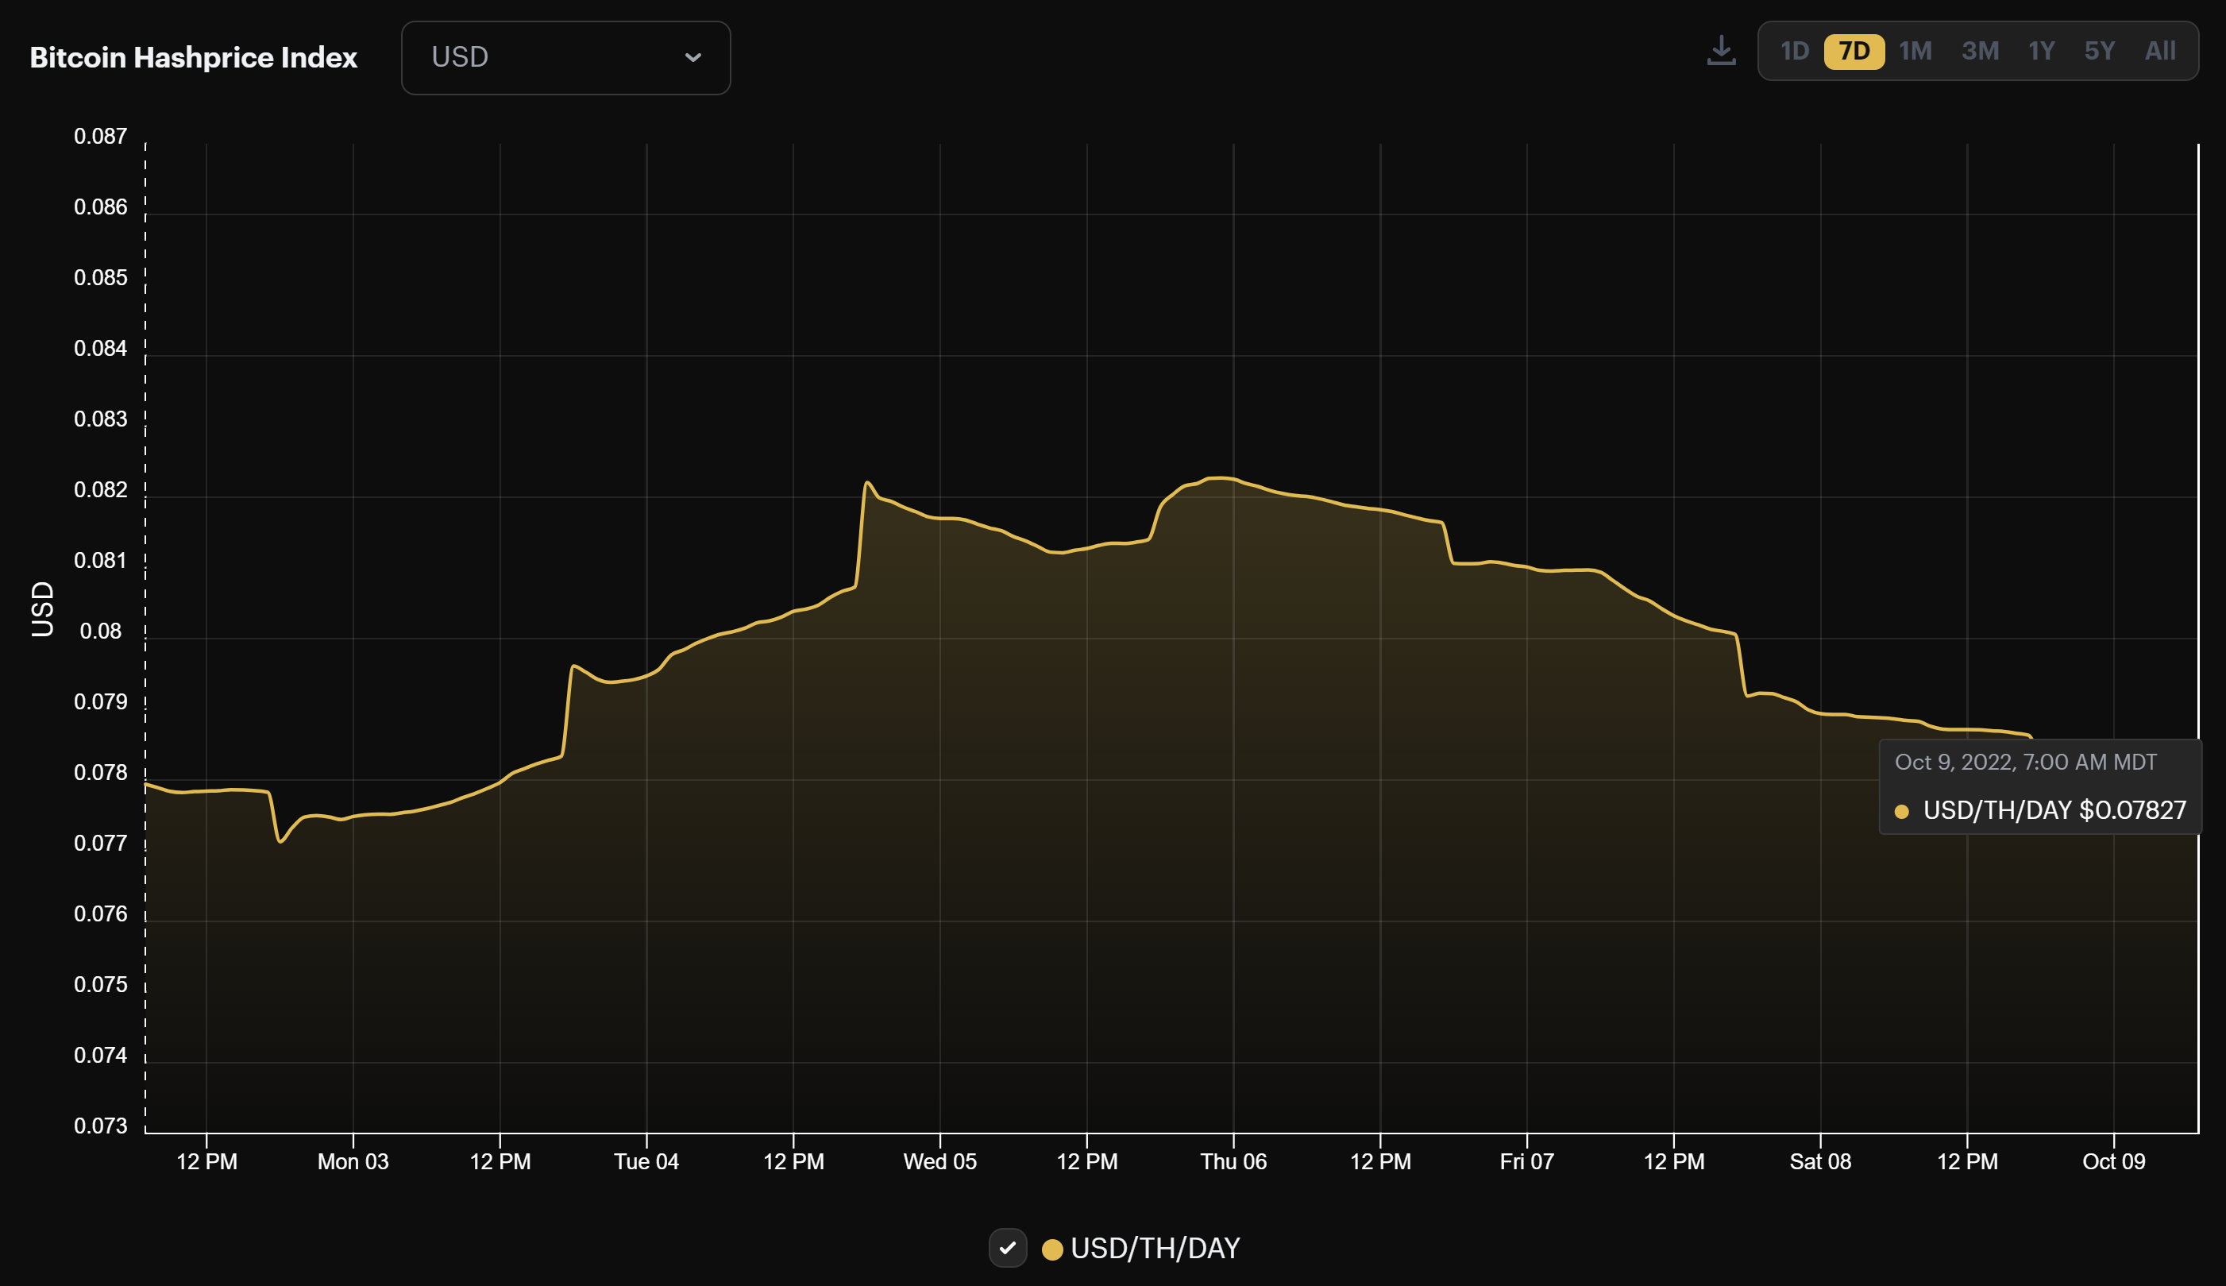Switch to 1Y time range
The width and height of the screenshot is (2226, 1286).
pyautogui.click(x=2042, y=51)
